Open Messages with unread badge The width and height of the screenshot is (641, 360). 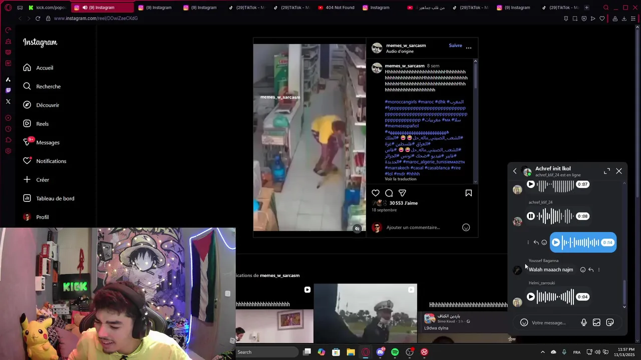pyautogui.click(x=41, y=142)
